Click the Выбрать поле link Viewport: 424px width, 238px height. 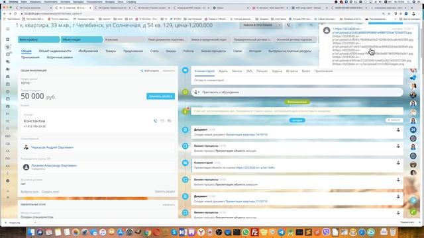pyautogui.click(x=29, y=192)
